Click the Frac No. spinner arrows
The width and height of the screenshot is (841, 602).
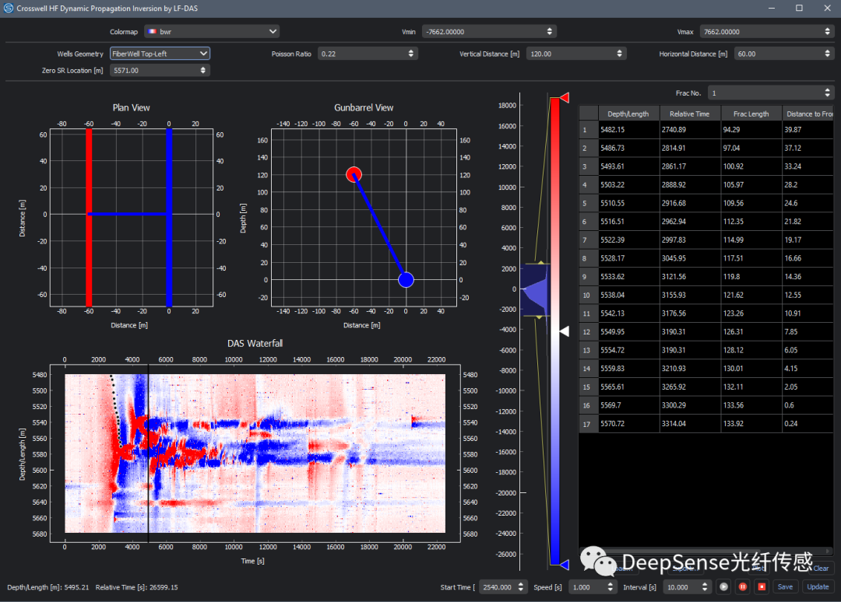click(x=827, y=93)
